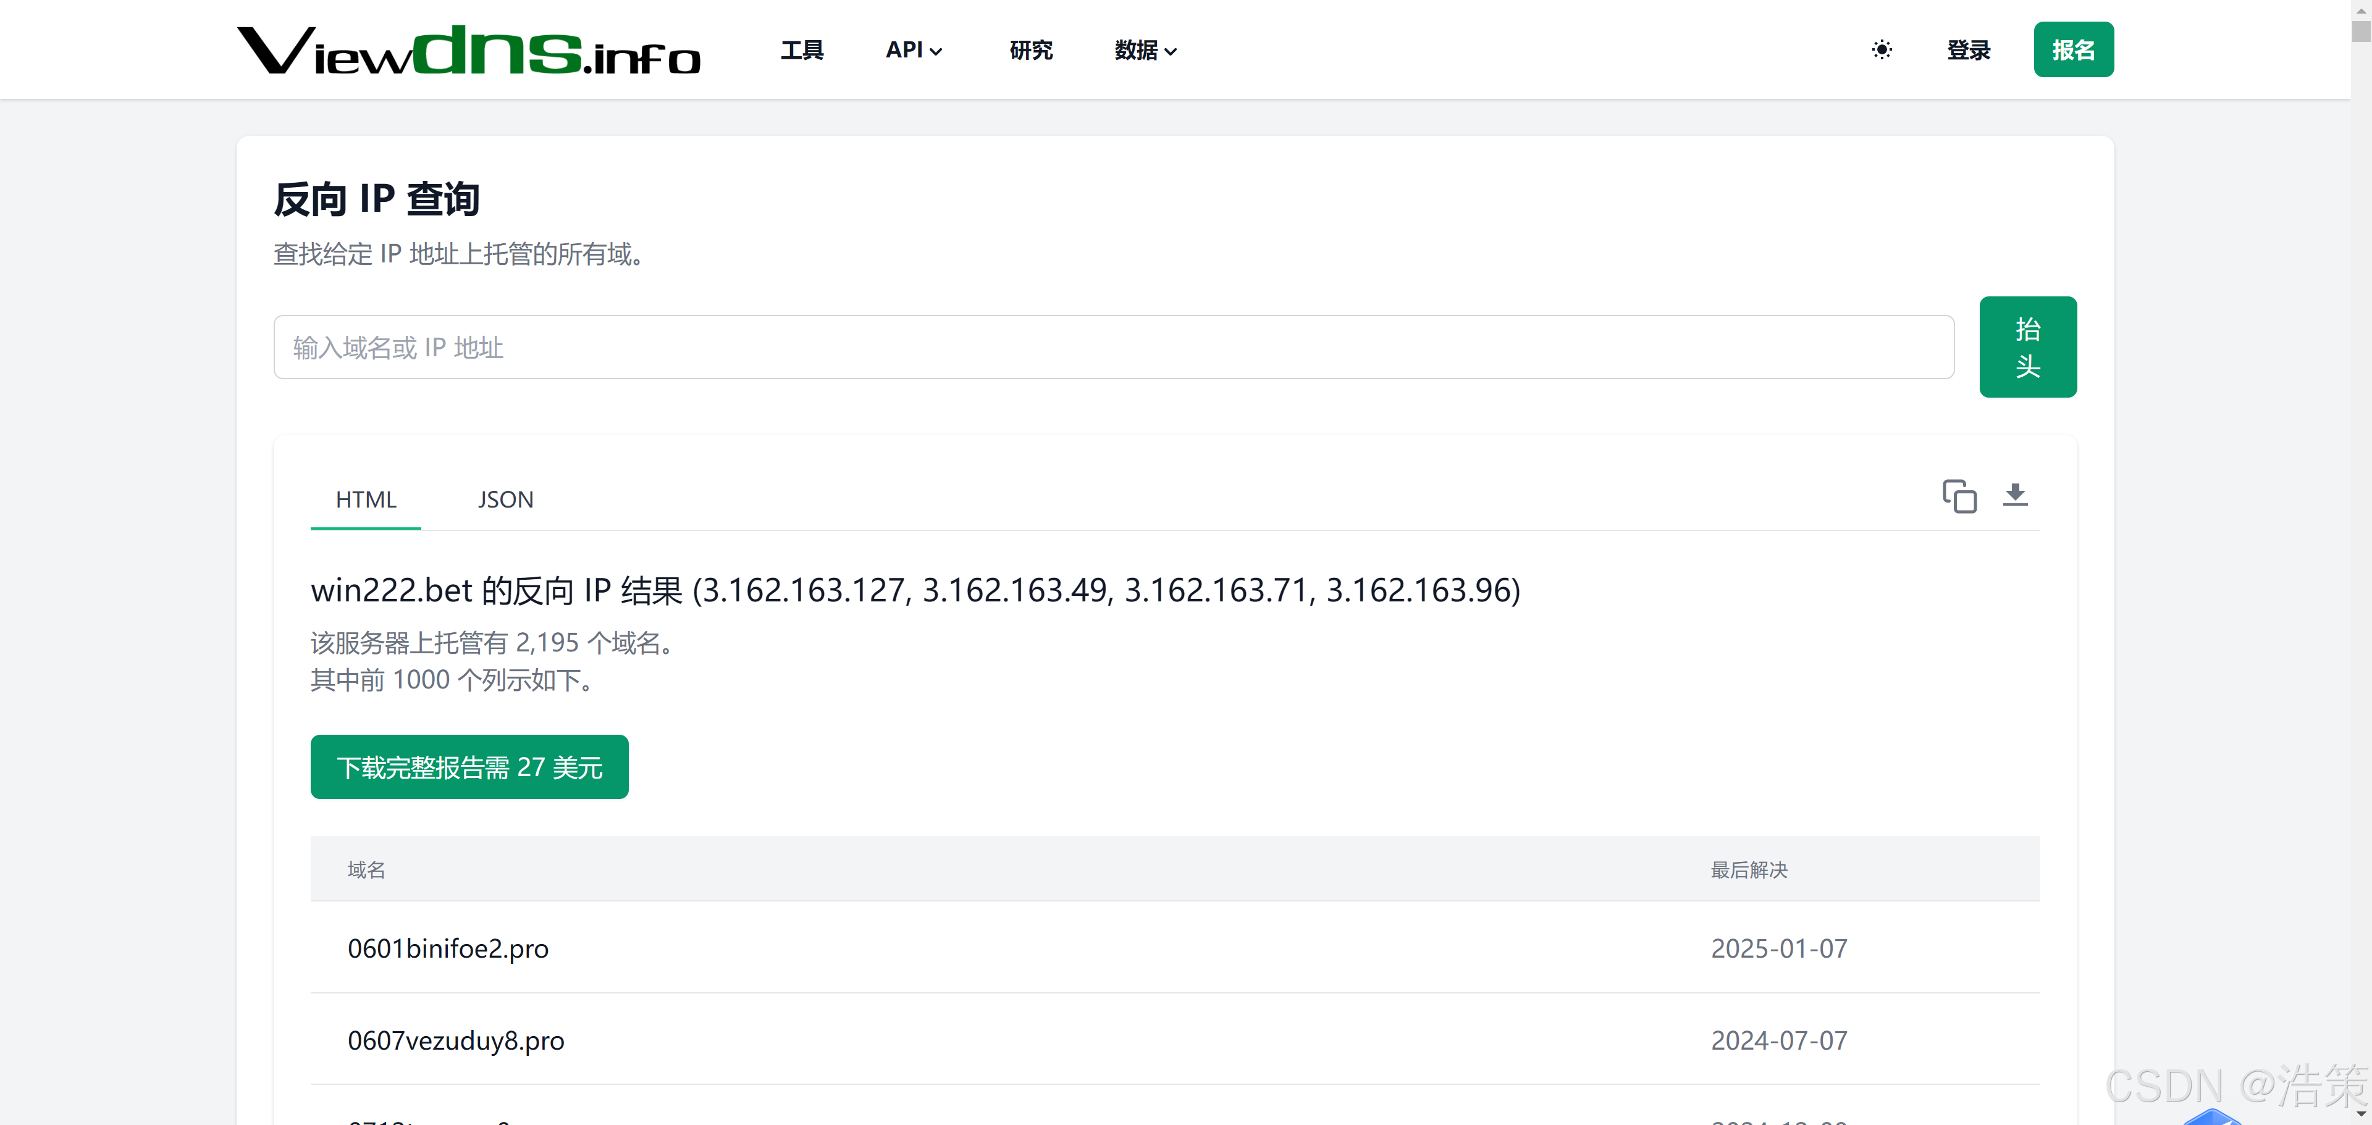
Task: Click the scrollbar down arrow
Action: coord(2361,1114)
